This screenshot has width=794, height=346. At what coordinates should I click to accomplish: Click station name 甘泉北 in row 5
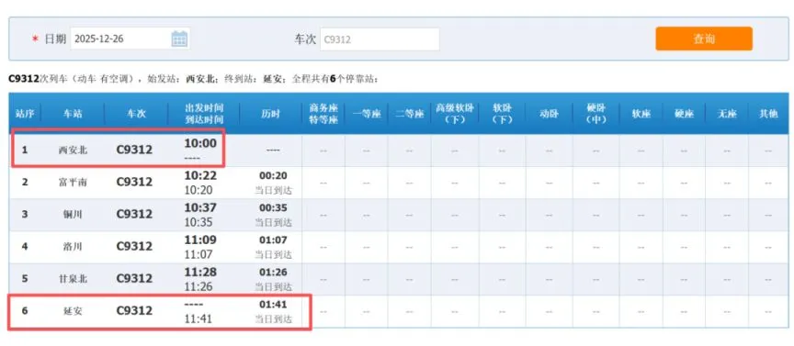click(x=73, y=279)
